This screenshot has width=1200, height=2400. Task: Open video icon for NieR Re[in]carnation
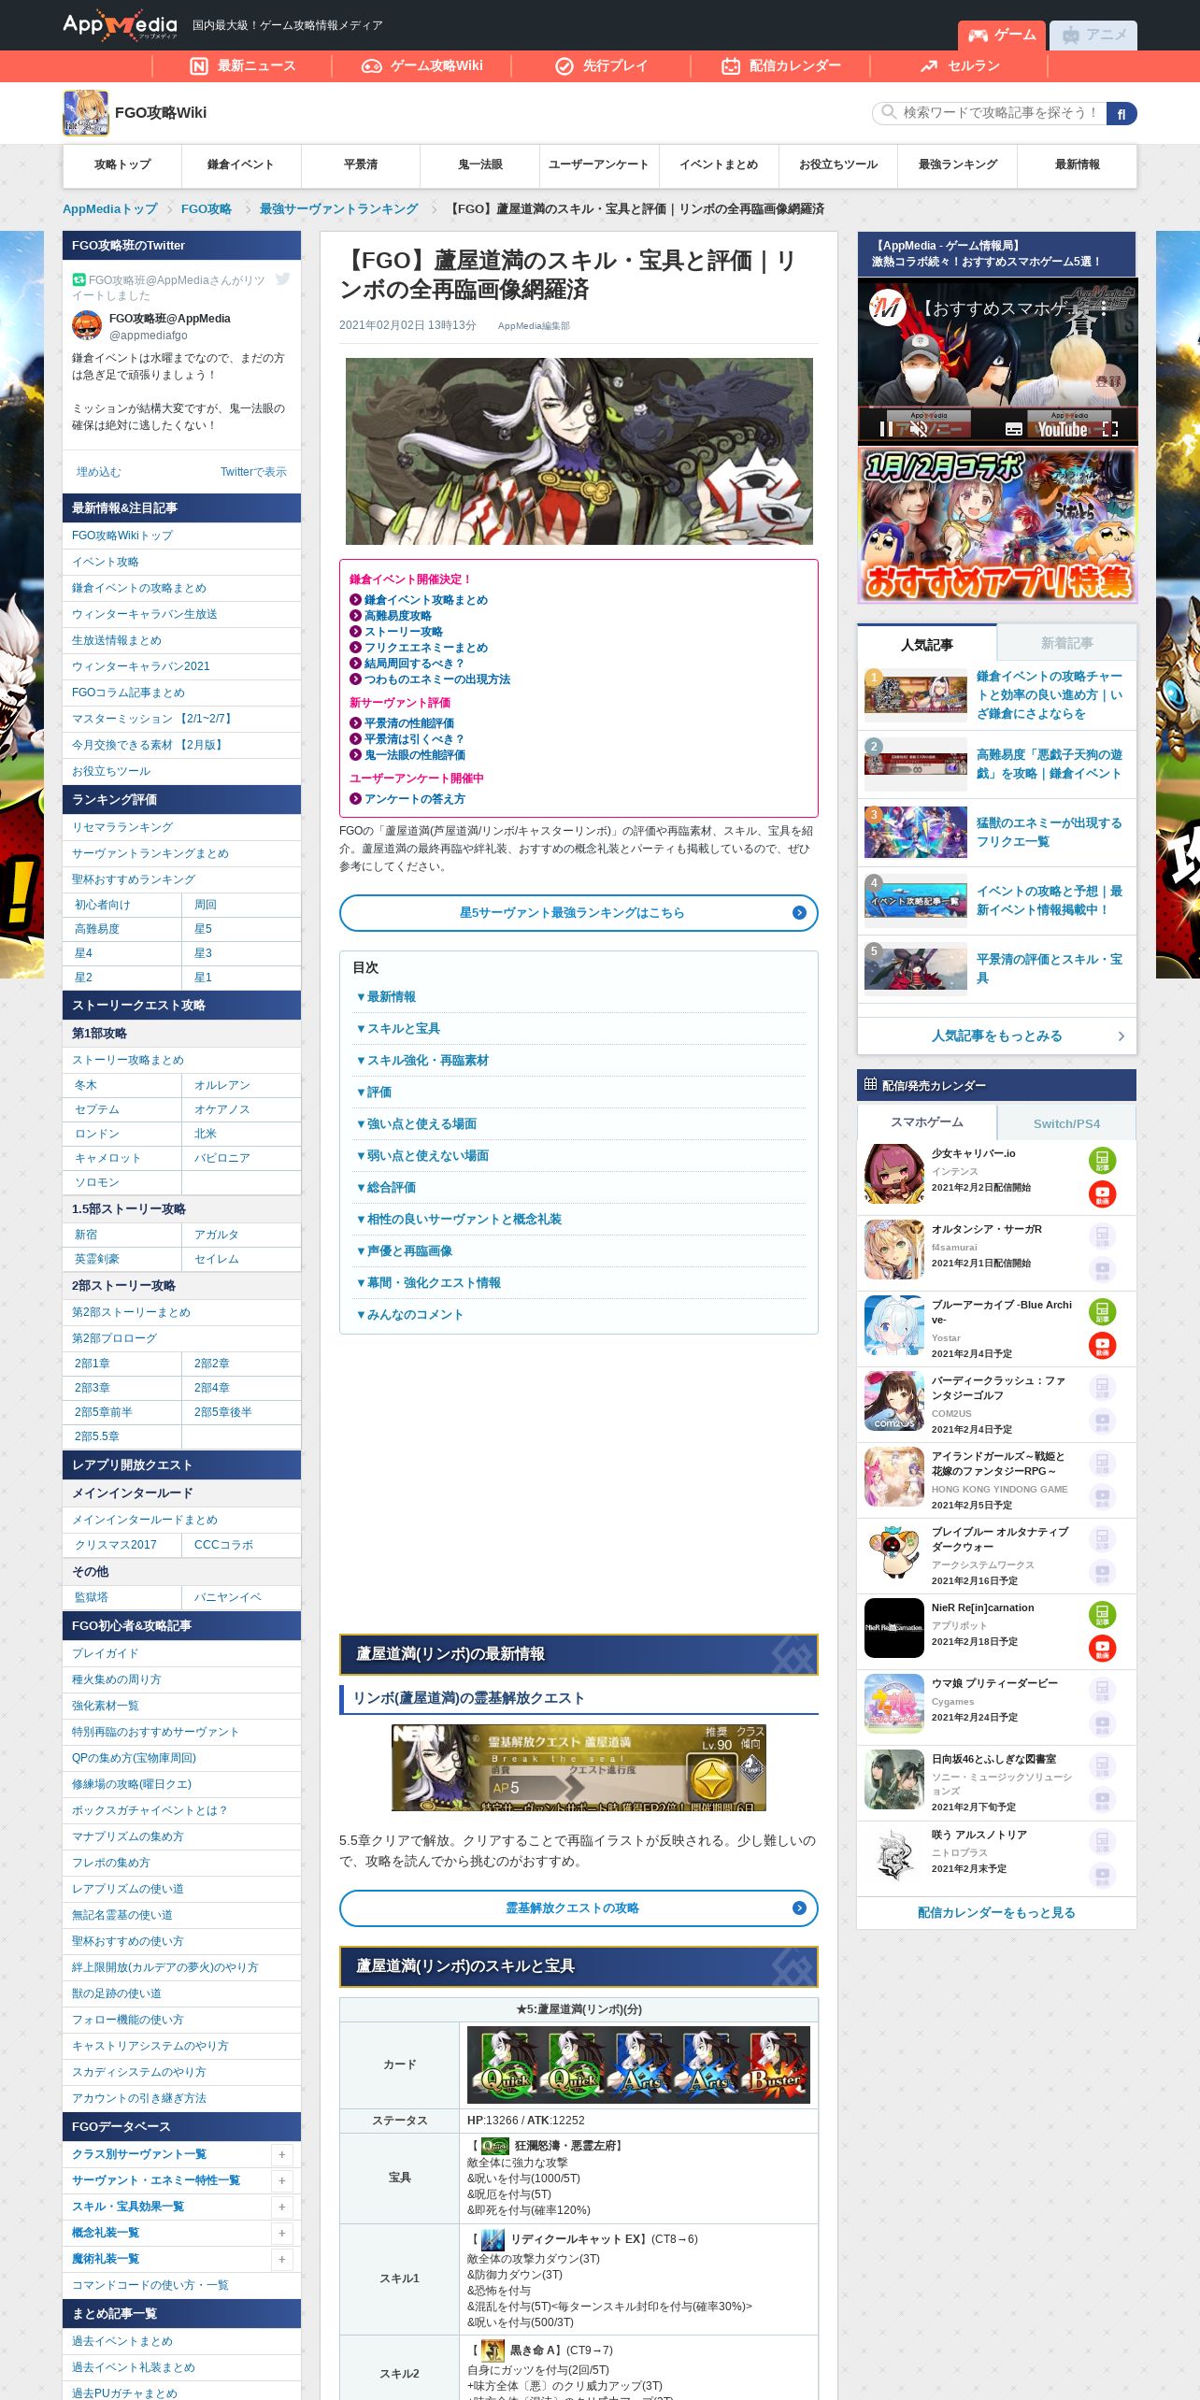coord(1103,1649)
